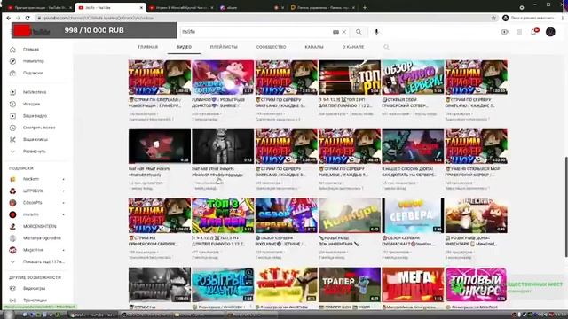The height and width of the screenshot is (319, 568).
Task: Switch to the КАНАЛЫ channel tab
Action: (313, 47)
